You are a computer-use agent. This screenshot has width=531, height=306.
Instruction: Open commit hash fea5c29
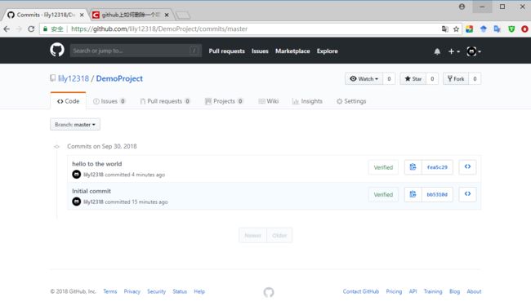437,167
